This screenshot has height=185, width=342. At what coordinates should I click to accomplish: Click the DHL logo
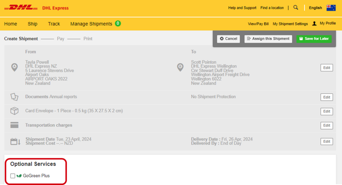[21, 8]
